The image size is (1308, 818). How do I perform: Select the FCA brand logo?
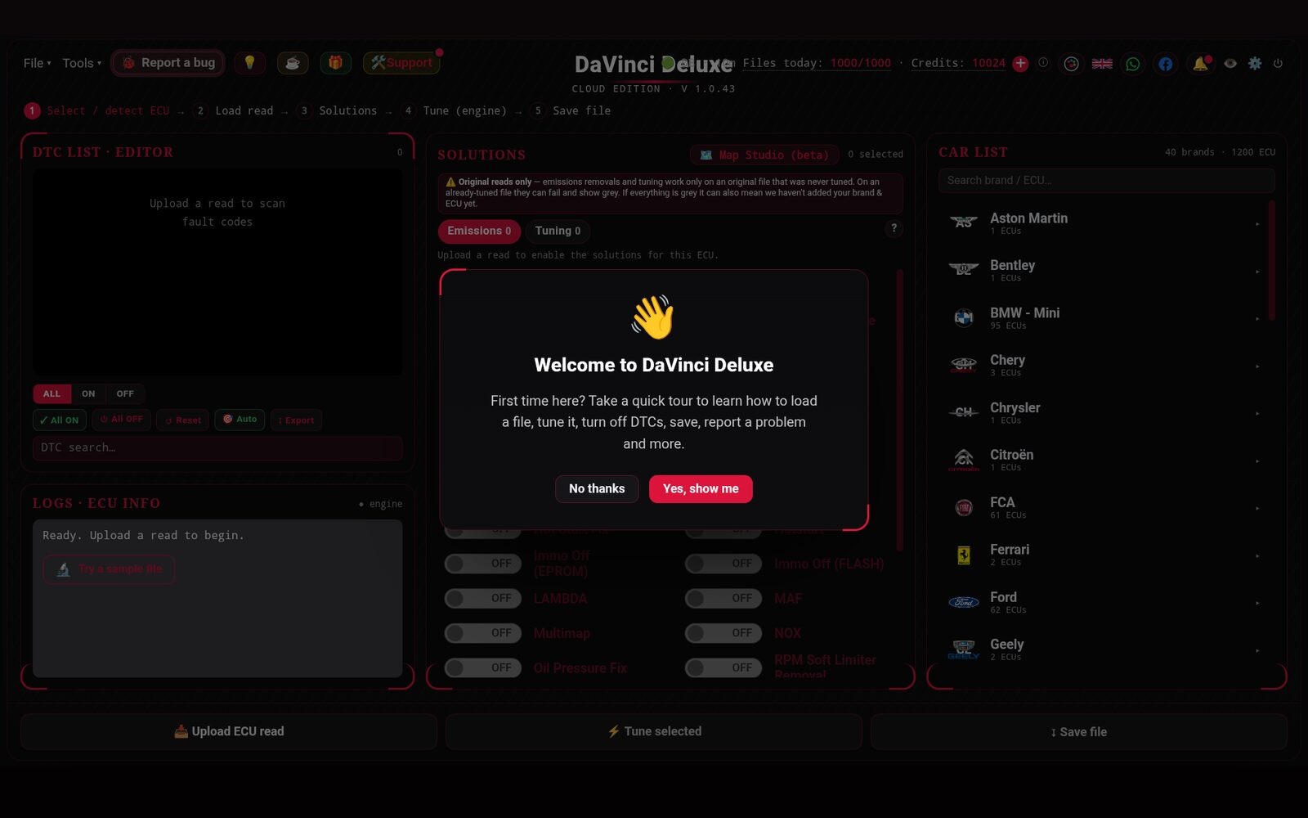[964, 507]
